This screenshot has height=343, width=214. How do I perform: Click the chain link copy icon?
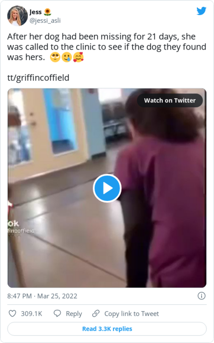(x=96, y=313)
